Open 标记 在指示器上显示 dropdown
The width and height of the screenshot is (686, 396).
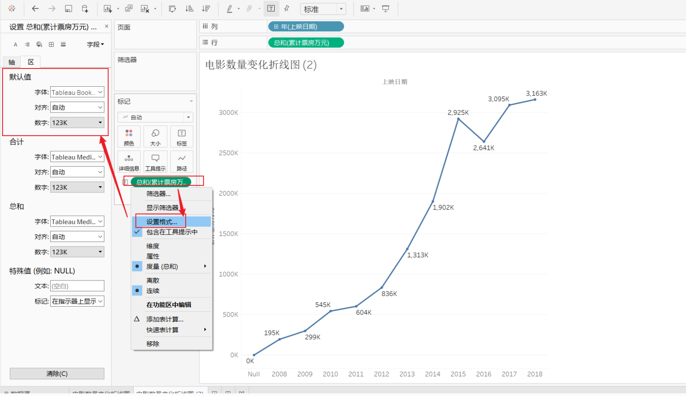pos(77,301)
